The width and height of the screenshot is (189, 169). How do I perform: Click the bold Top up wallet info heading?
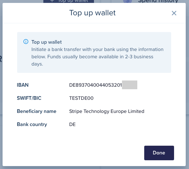coord(47,42)
